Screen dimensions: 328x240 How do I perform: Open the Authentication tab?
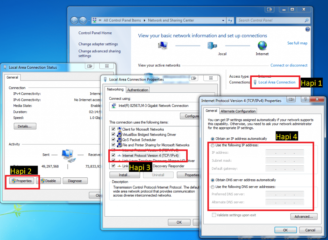[x=138, y=90]
